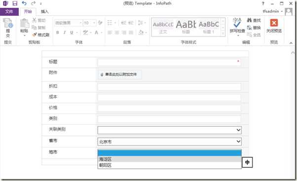Undo the last action
This screenshot has width=297, height=181.
point(24,3)
